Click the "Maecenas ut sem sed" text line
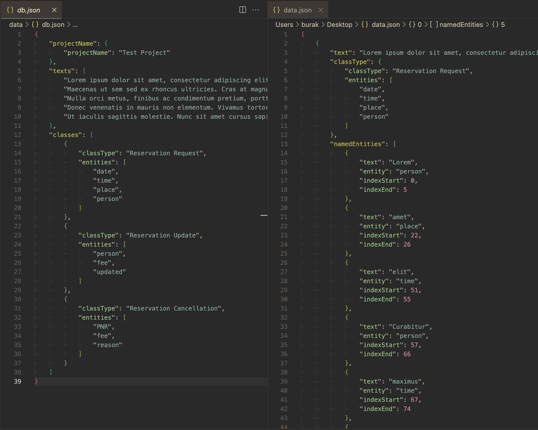This screenshot has height=430, width=538. coord(165,89)
